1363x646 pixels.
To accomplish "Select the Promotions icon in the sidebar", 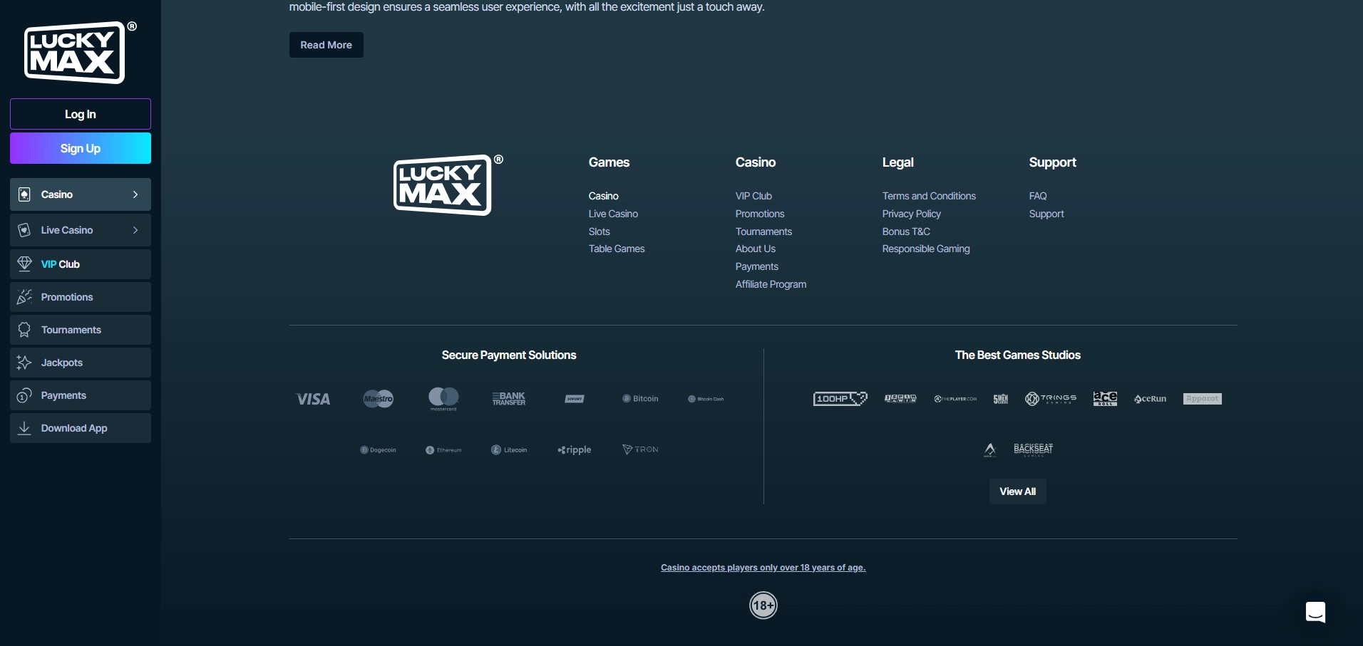I will click(x=25, y=296).
